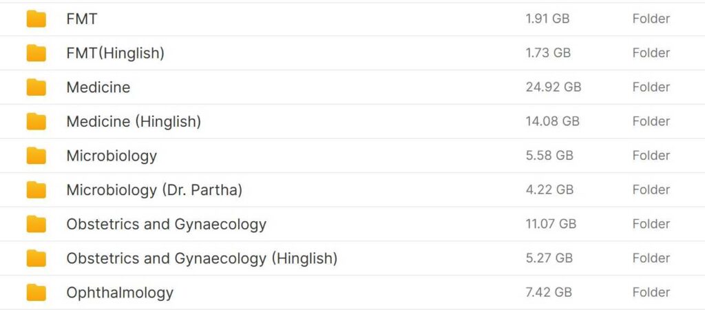
Task: Open the Ophthalmology folder name
Action: (x=120, y=293)
